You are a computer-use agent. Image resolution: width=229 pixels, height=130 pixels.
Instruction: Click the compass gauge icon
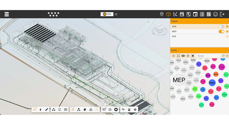click(x=110, y=109)
